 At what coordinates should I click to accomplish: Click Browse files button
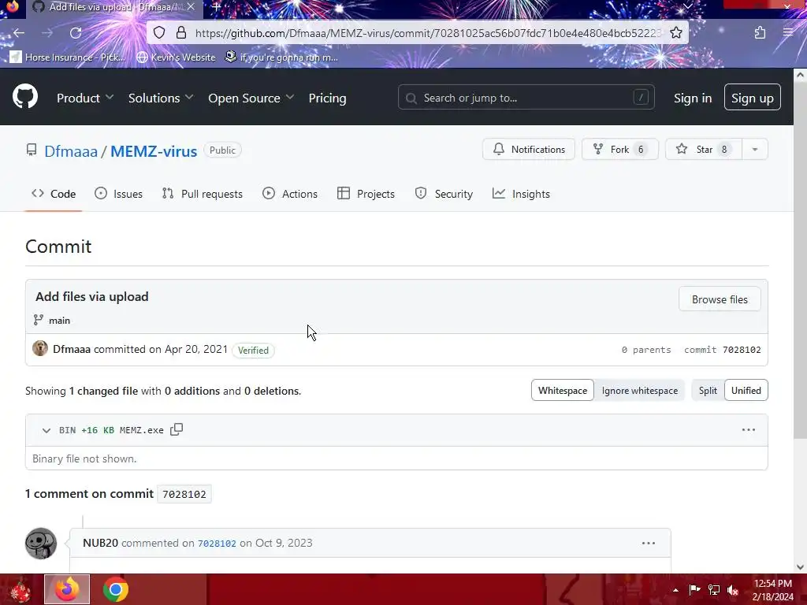coord(720,299)
